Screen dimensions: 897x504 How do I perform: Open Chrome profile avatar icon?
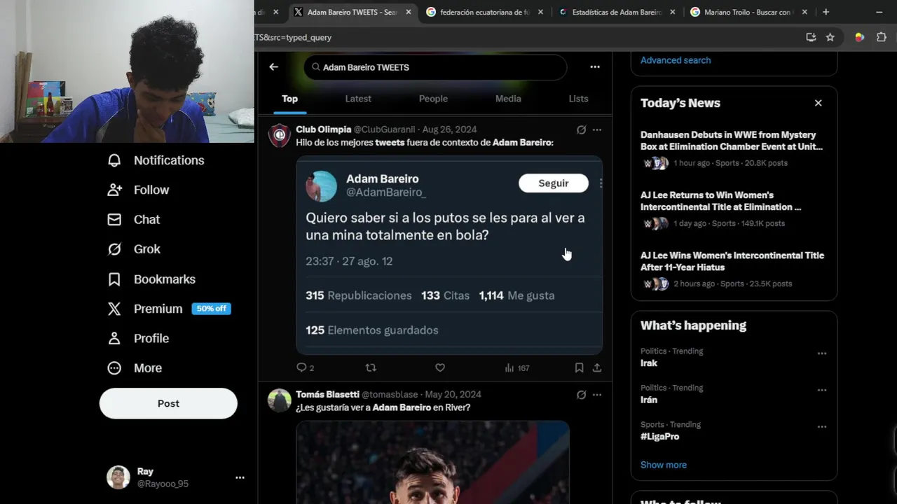pos(859,37)
